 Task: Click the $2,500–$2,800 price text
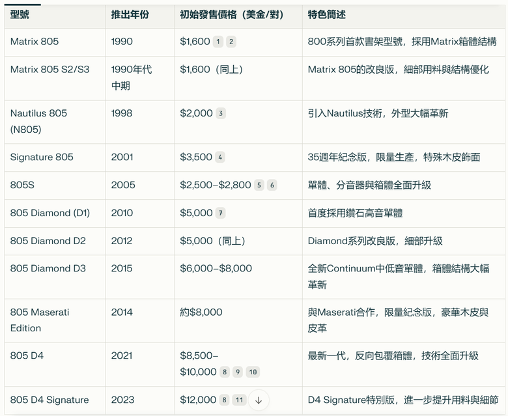(216, 185)
